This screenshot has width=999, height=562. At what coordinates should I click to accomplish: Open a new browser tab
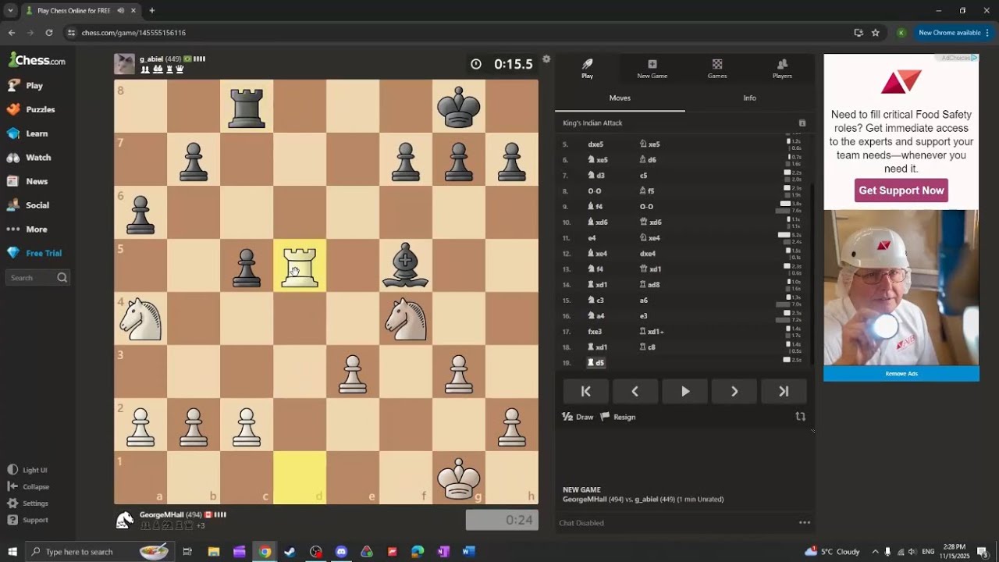[152, 11]
